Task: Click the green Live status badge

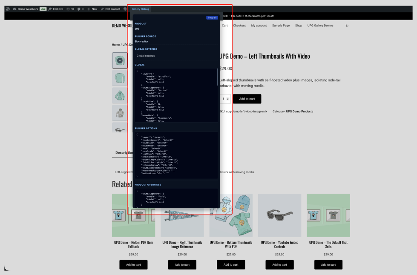Action: pyautogui.click(x=43, y=9)
